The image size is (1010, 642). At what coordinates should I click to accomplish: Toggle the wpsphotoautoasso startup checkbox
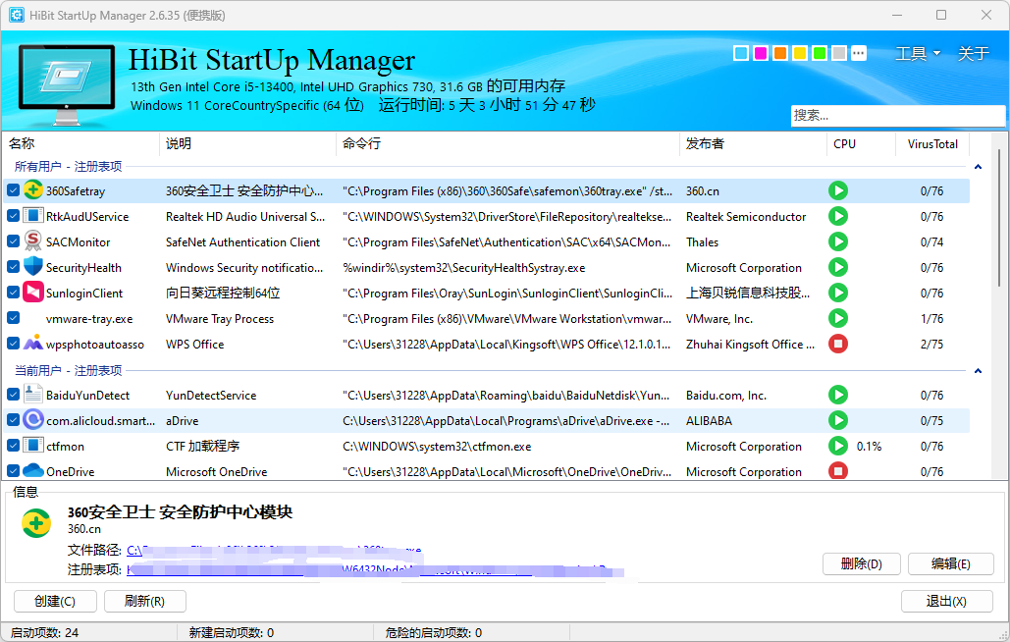tap(13, 344)
